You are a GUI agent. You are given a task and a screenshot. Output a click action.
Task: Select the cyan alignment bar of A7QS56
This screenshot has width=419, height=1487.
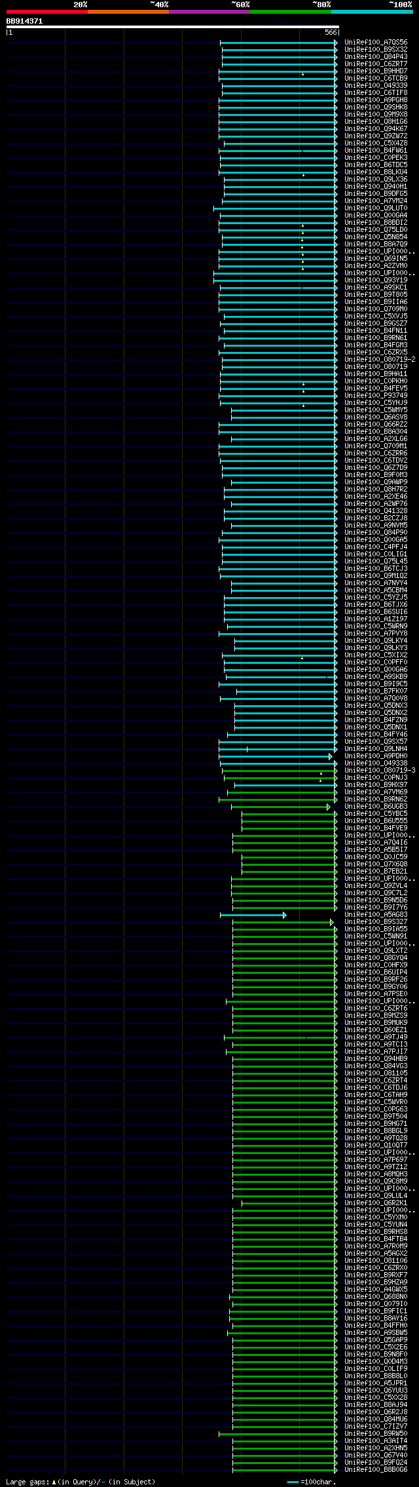(279, 43)
